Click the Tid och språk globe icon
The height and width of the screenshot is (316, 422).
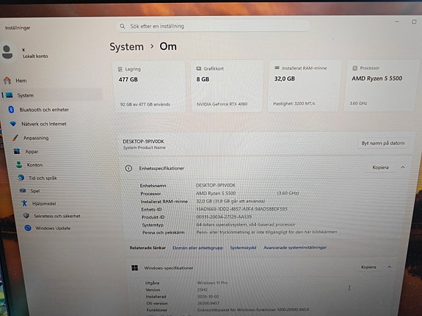click(21, 177)
